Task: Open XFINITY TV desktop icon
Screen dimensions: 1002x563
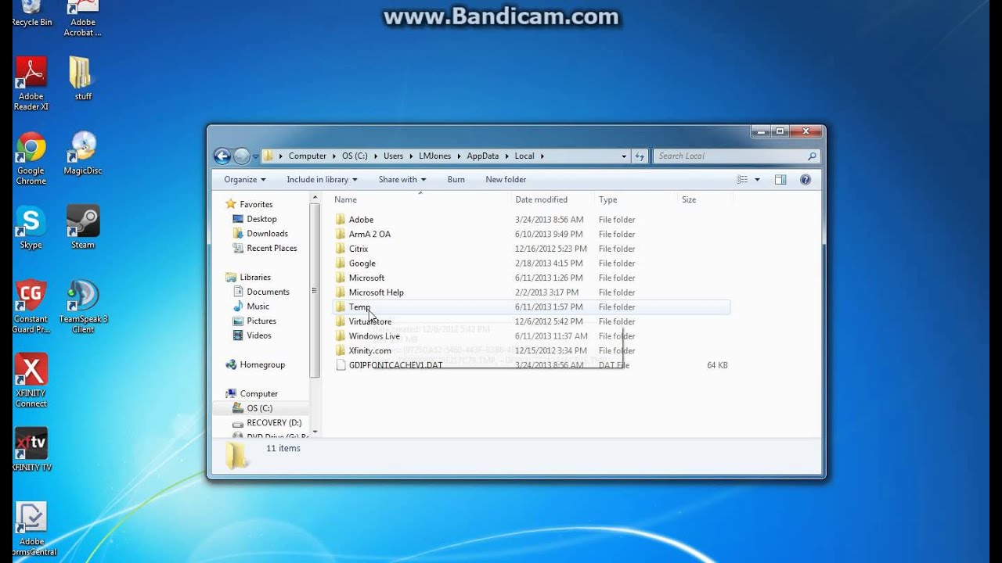Action: click(x=31, y=450)
